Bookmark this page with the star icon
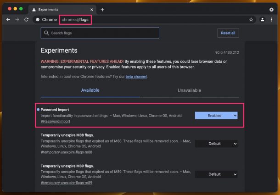 [251, 20]
